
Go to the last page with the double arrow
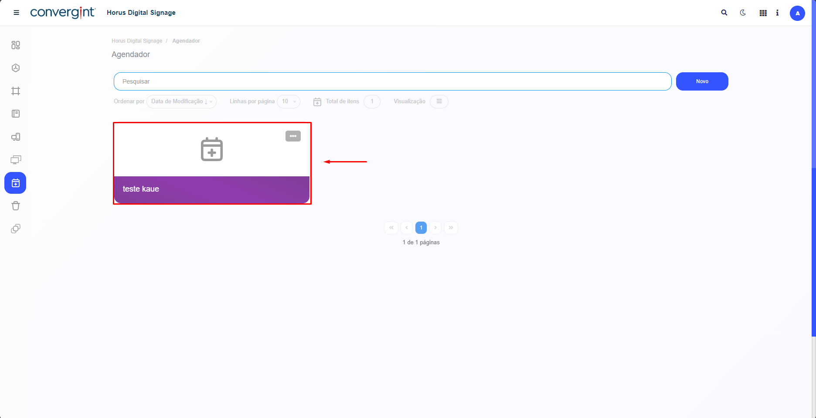[451, 228]
